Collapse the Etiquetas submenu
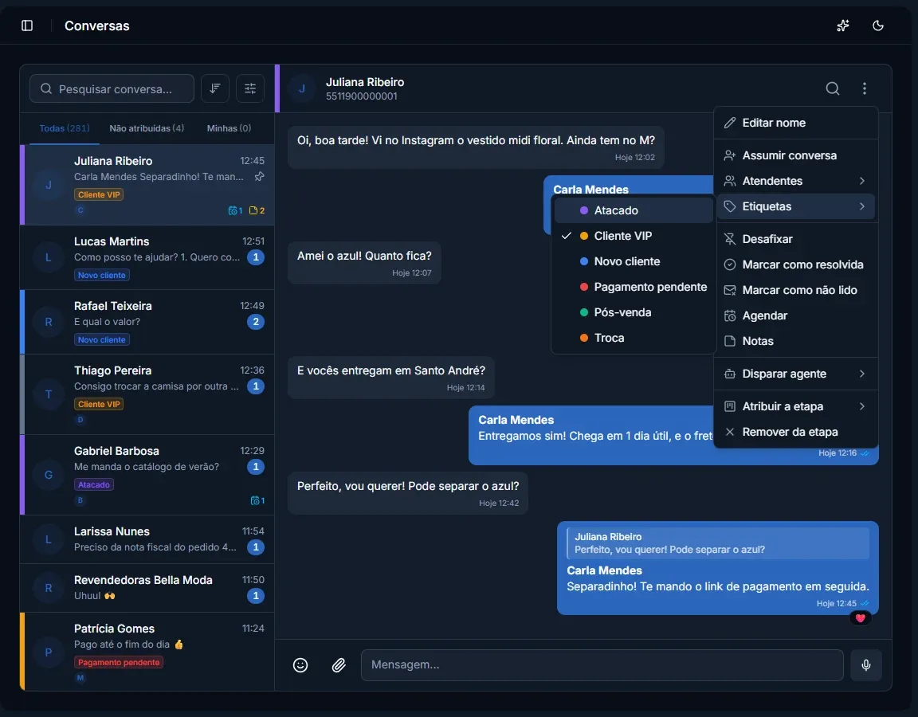 (x=795, y=206)
